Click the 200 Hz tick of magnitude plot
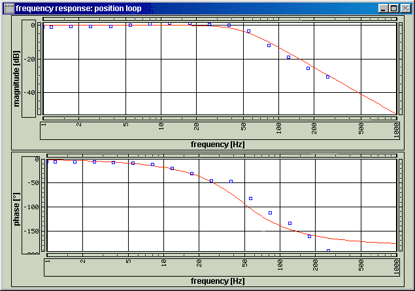Screen dimensions: 415x291 click(x=314, y=128)
